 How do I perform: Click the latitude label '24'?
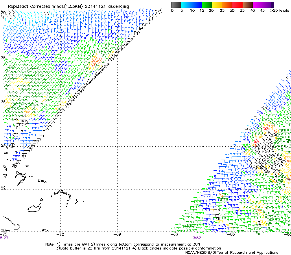point(3,146)
